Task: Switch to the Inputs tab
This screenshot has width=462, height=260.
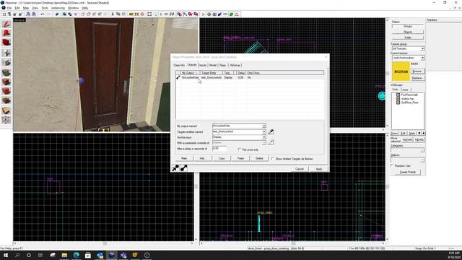Action: click(203, 65)
